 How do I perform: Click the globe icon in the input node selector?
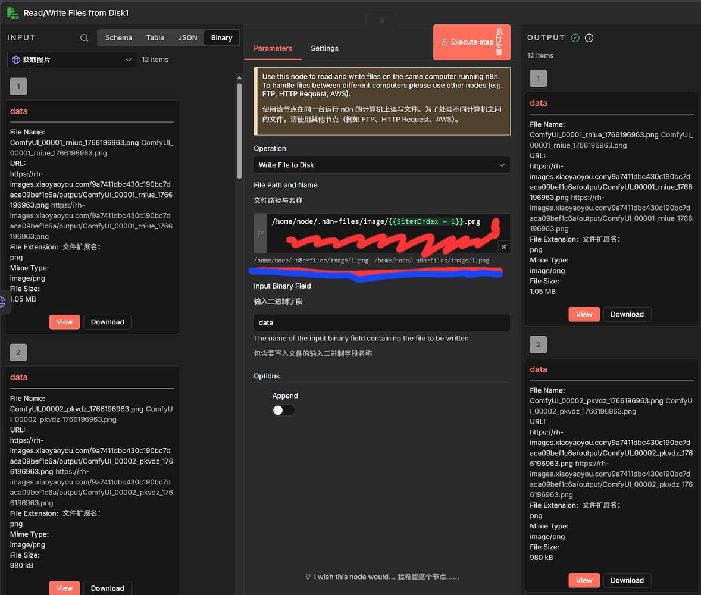[16, 59]
